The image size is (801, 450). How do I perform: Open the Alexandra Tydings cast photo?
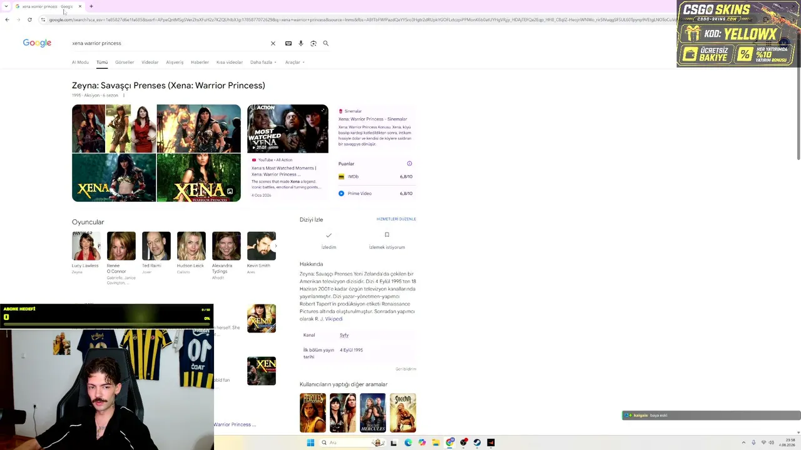[227, 246]
